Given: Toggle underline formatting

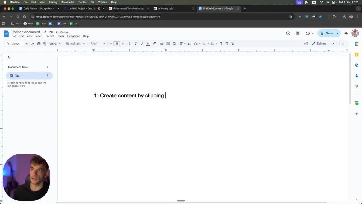Looking at the screenshot, I should click(142, 44).
